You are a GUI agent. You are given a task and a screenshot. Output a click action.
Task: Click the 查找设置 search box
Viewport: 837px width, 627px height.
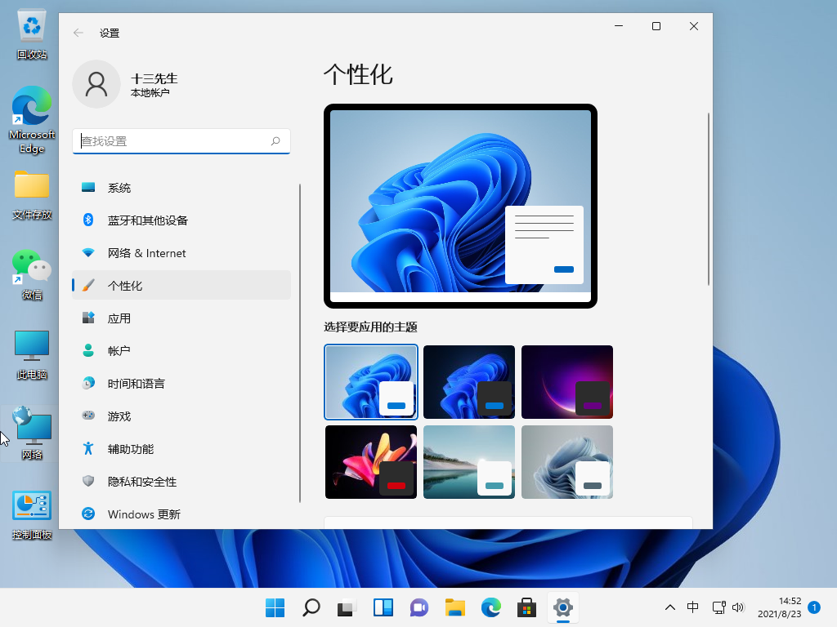[x=181, y=141]
